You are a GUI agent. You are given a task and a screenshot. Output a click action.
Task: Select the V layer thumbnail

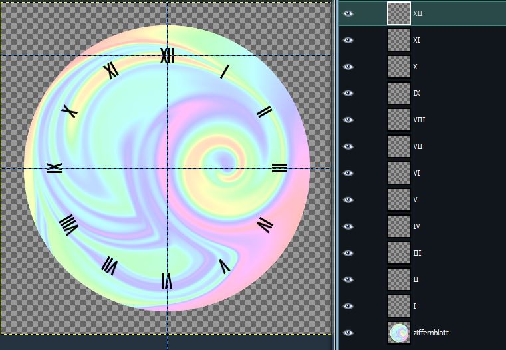coord(399,200)
